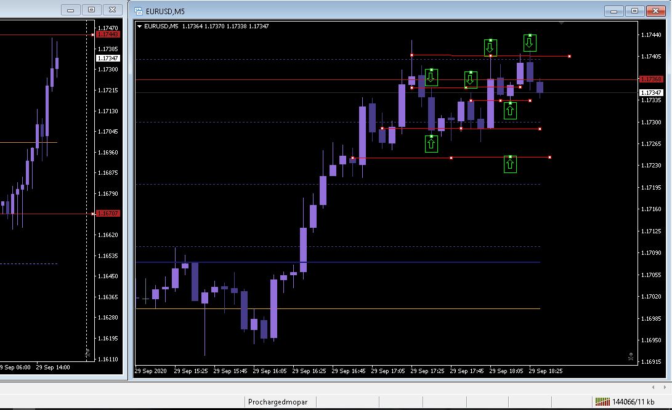Click the 29 Sep 14:00 label on left chart
This screenshot has height=410, width=672.
53,368
